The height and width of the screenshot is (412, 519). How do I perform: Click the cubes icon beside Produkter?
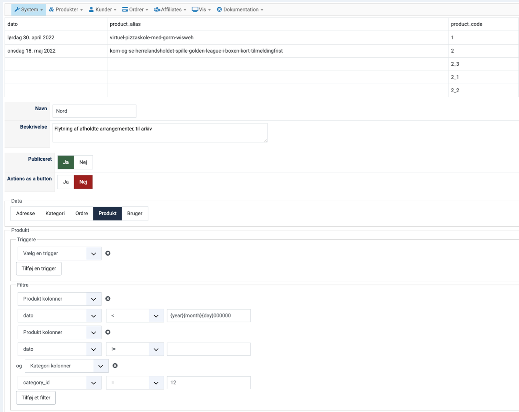click(52, 10)
